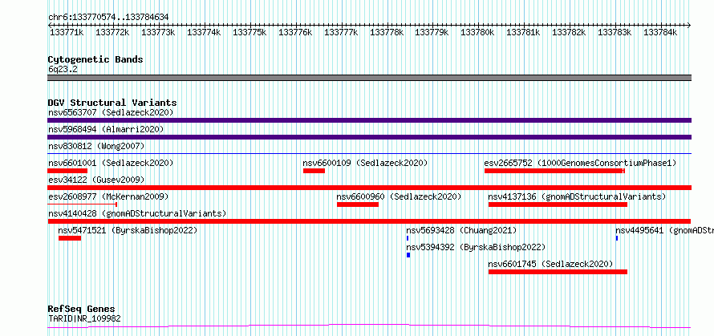Open the nsv4495641 label

pos(664,230)
